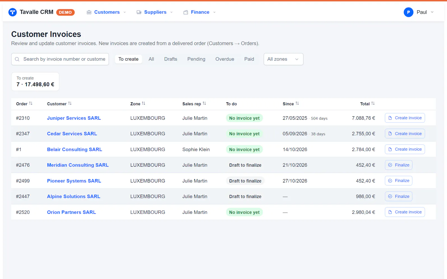Open Belair Consulting SARL customer link

click(75, 150)
